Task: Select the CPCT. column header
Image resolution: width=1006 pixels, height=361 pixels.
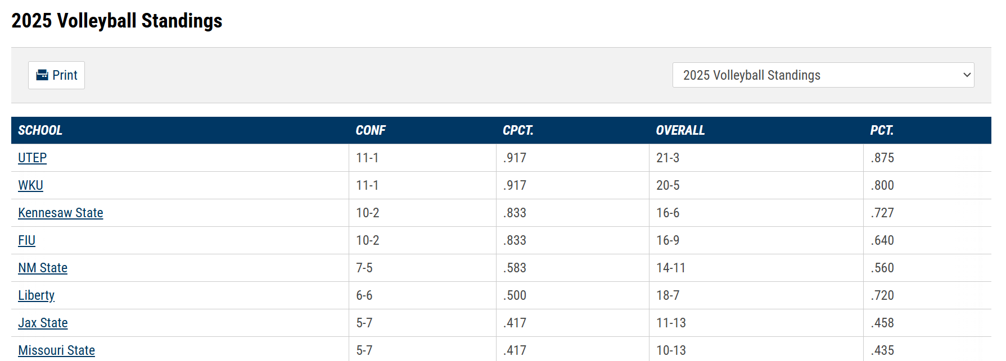Action: (x=518, y=130)
